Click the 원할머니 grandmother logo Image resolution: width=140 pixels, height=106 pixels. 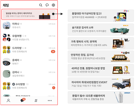[127, 70]
